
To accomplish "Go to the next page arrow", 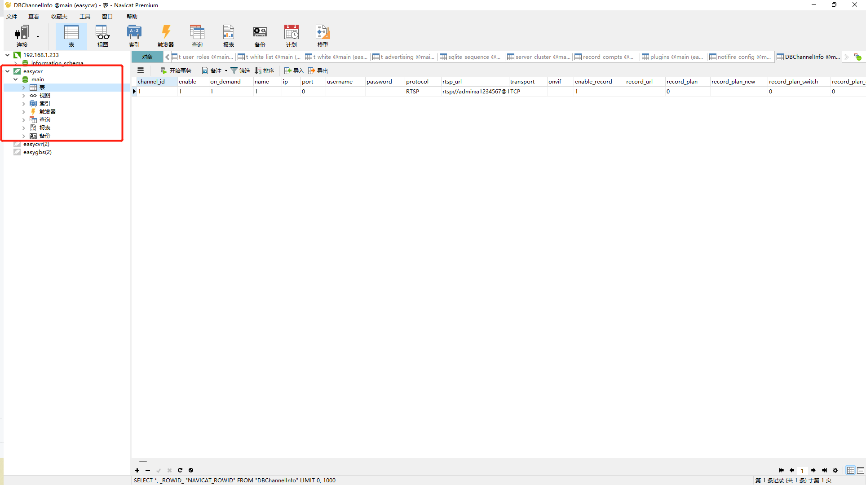I will tap(813, 470).
